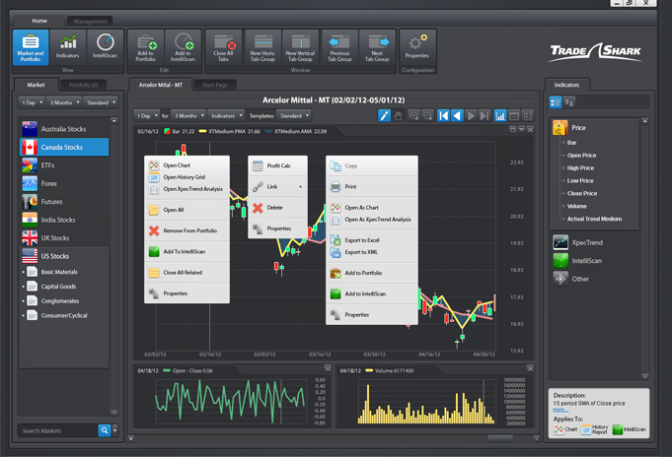Open Properties gear in Configuration group

coord(417,47)
